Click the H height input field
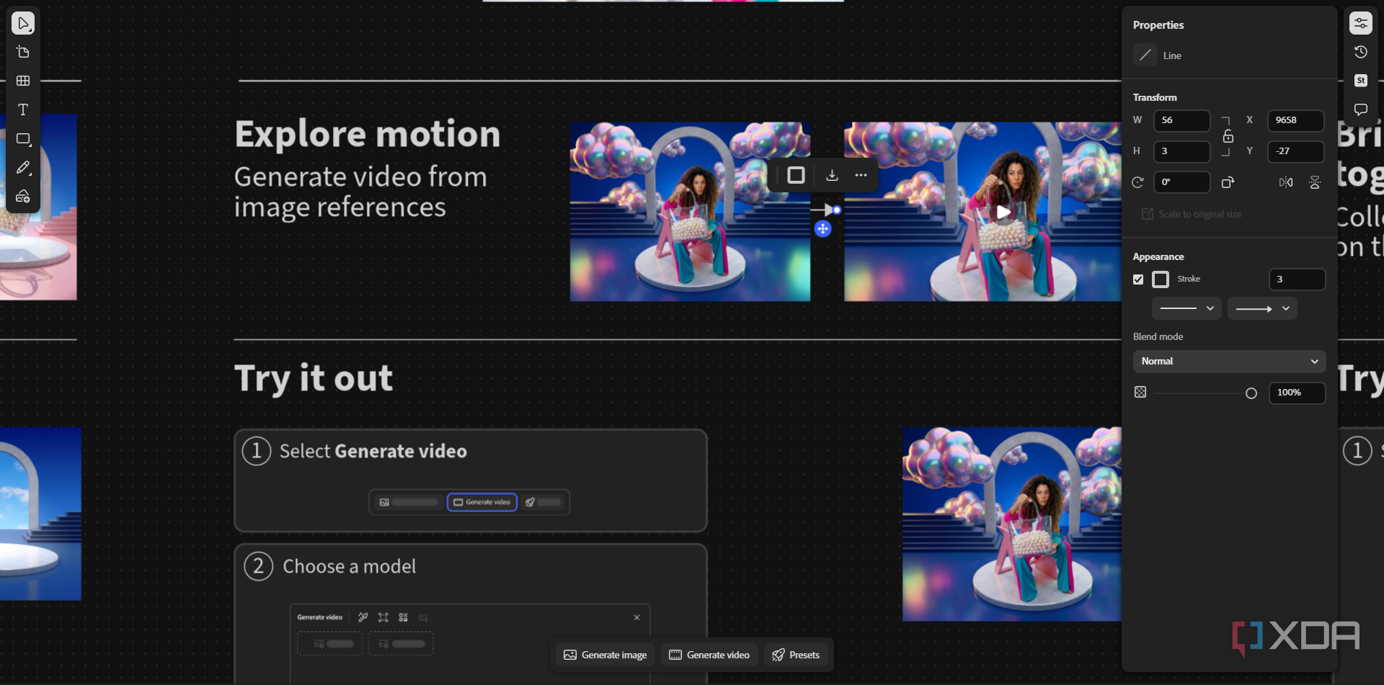 pos(1182,151)
